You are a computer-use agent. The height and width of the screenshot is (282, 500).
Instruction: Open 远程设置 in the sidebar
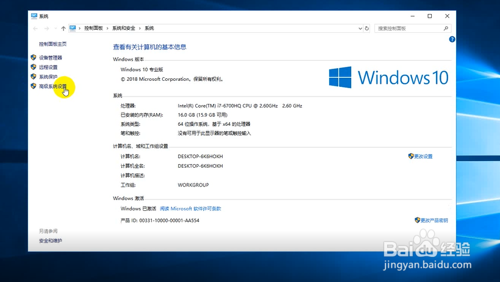(x=48, y=67)
